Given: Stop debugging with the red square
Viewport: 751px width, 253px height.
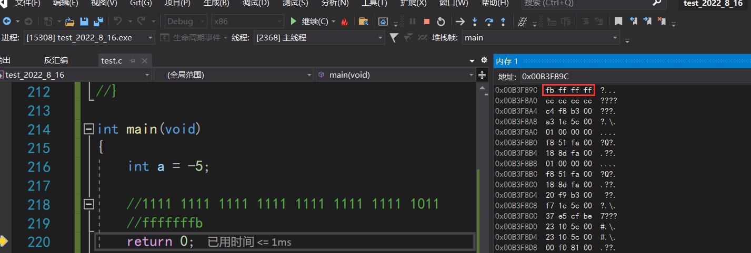Looking at the screenshot, I should click(x=427, y=22).
